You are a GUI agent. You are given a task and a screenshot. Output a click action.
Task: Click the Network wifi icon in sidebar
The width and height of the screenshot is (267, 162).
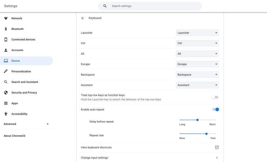6,18
